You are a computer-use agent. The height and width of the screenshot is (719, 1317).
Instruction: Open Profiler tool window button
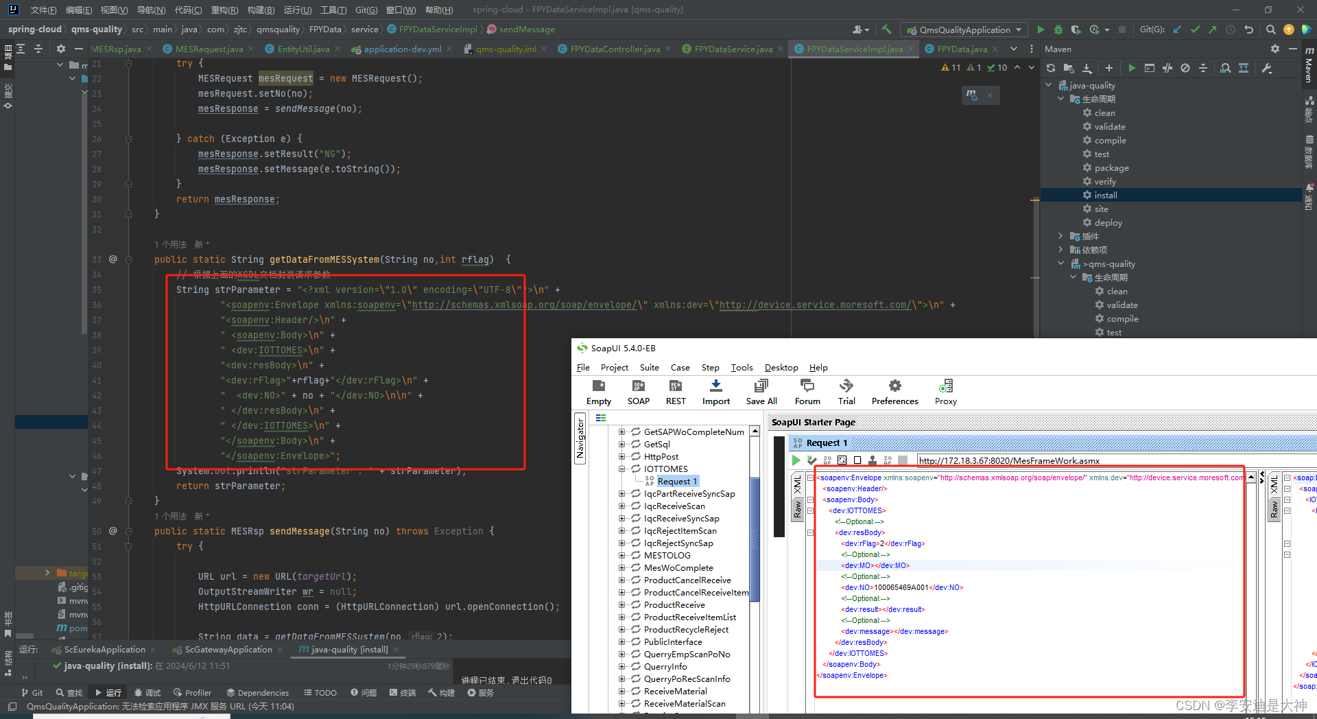point(193,693)
